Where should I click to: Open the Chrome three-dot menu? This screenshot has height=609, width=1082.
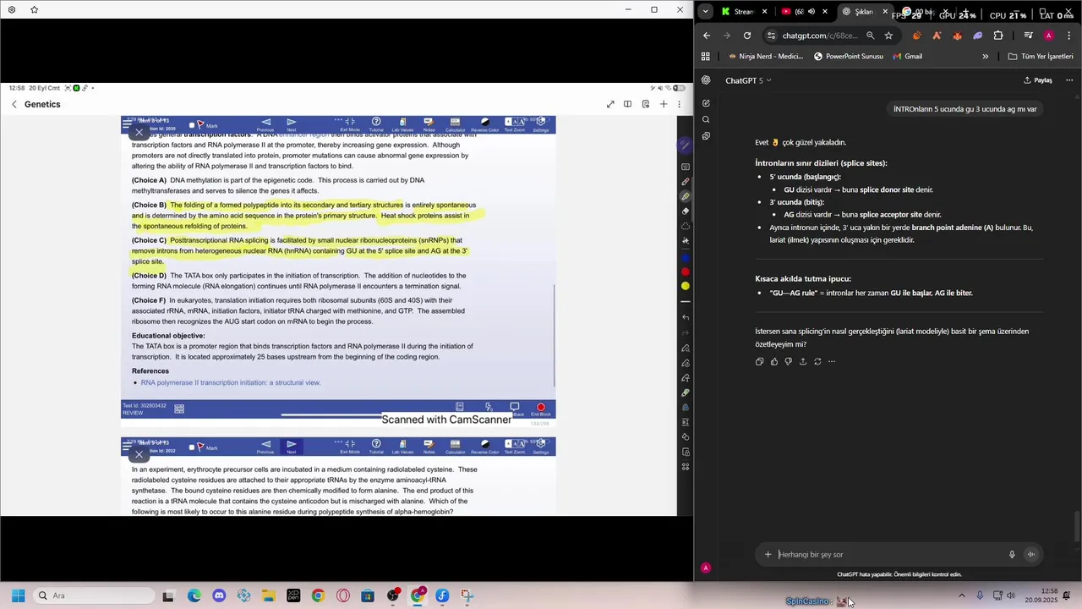[1069, 36]
